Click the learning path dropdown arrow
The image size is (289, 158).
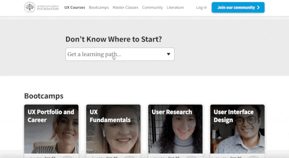[x=168, y=54]
